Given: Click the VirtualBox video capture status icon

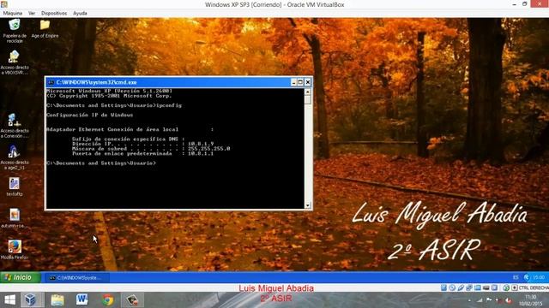Looking at the screenshot, I should click(x=486, y=287).
